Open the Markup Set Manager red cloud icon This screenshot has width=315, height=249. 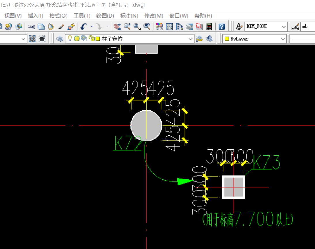click(x=199, y=26)
